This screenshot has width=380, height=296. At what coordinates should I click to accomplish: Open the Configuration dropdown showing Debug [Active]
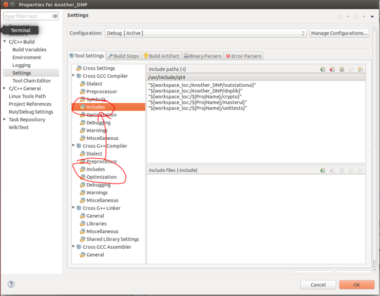[x=205, y=33]
